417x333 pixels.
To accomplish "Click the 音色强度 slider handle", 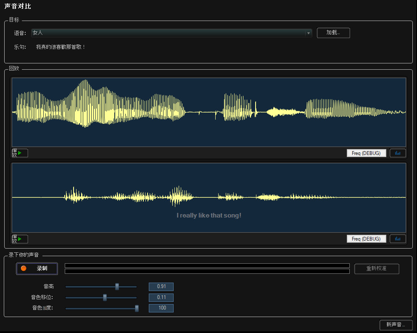I will [136, 308].
